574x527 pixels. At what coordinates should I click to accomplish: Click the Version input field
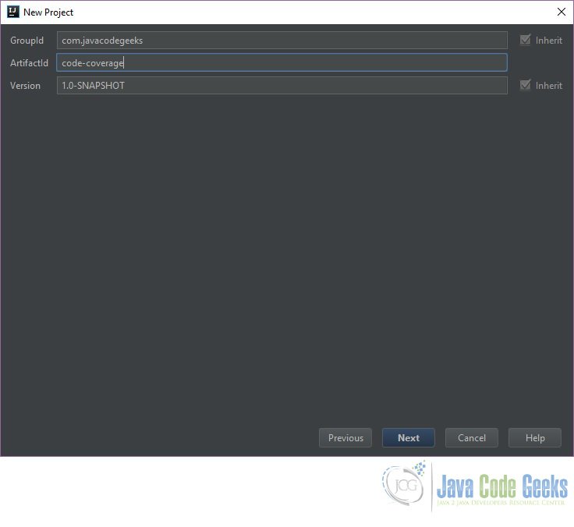(282, 85)
